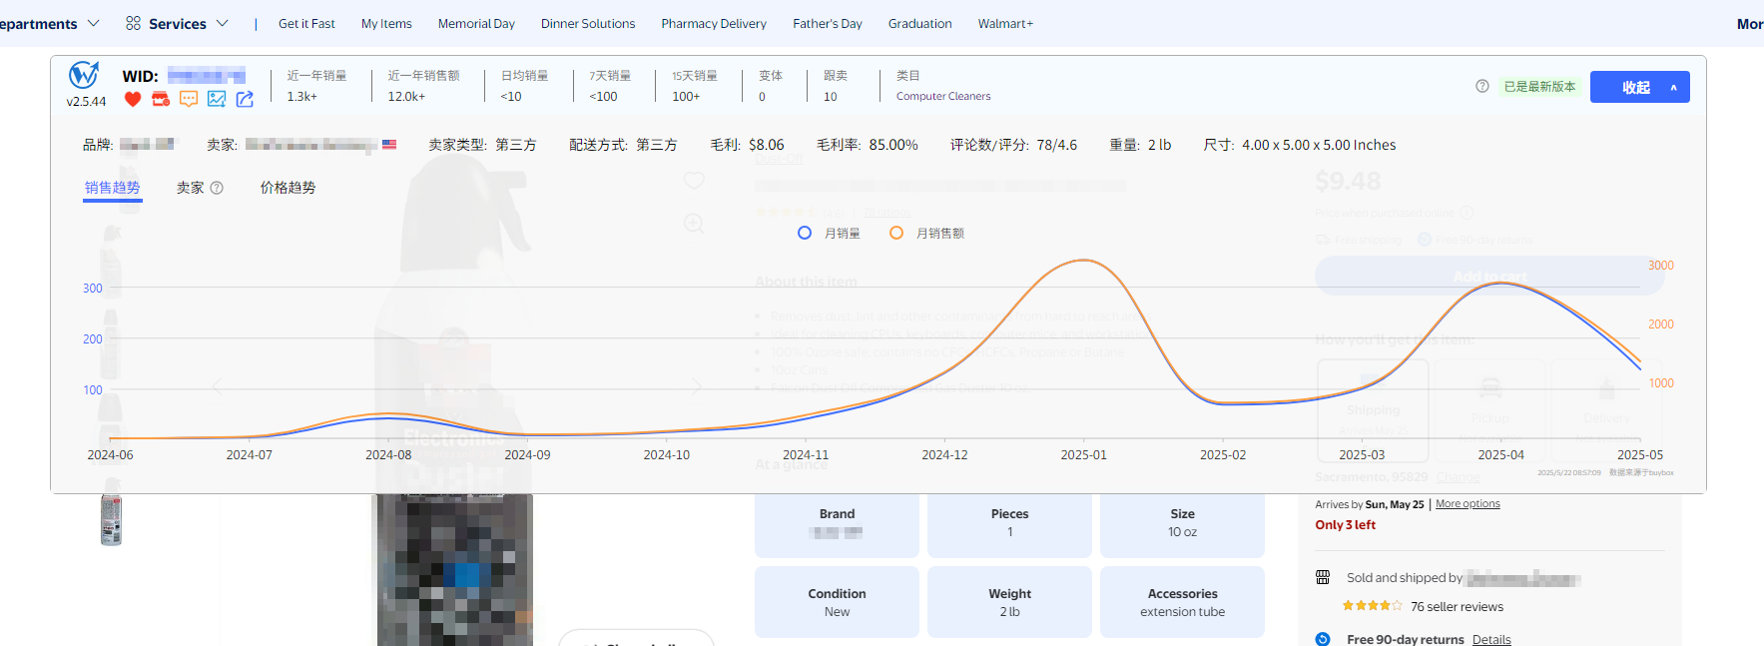The height and width of the screenshot is (646, 1764).
Task: Expand the Services dropdown
Action: 177,23
